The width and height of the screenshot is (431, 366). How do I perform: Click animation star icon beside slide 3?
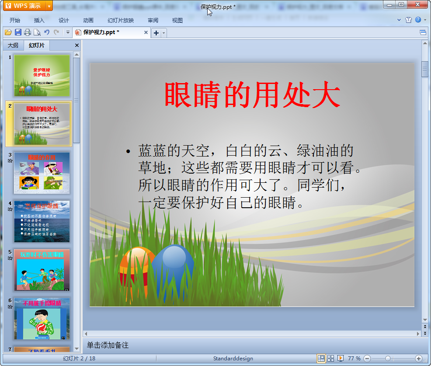tap(10, 160)
